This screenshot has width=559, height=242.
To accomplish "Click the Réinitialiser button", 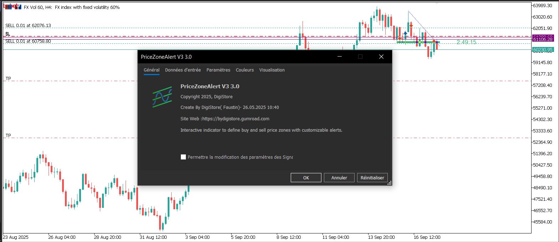I will tap(372, 178).
